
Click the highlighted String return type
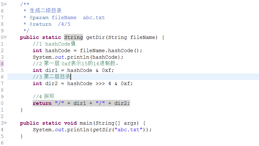point(74,37)
